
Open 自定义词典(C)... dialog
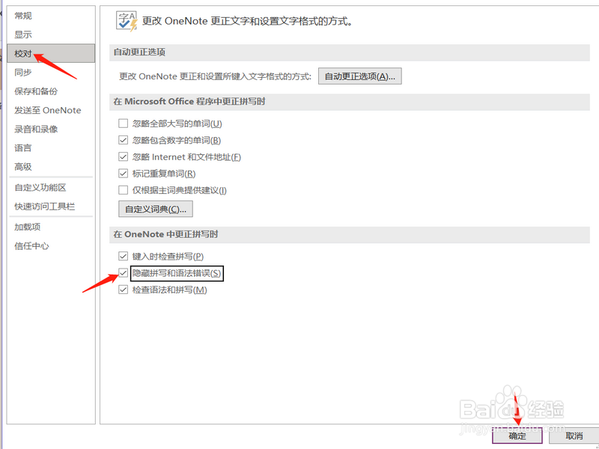click(x=156, y=210)
